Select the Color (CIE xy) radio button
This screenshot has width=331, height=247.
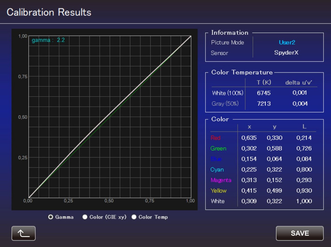[85, 217]
